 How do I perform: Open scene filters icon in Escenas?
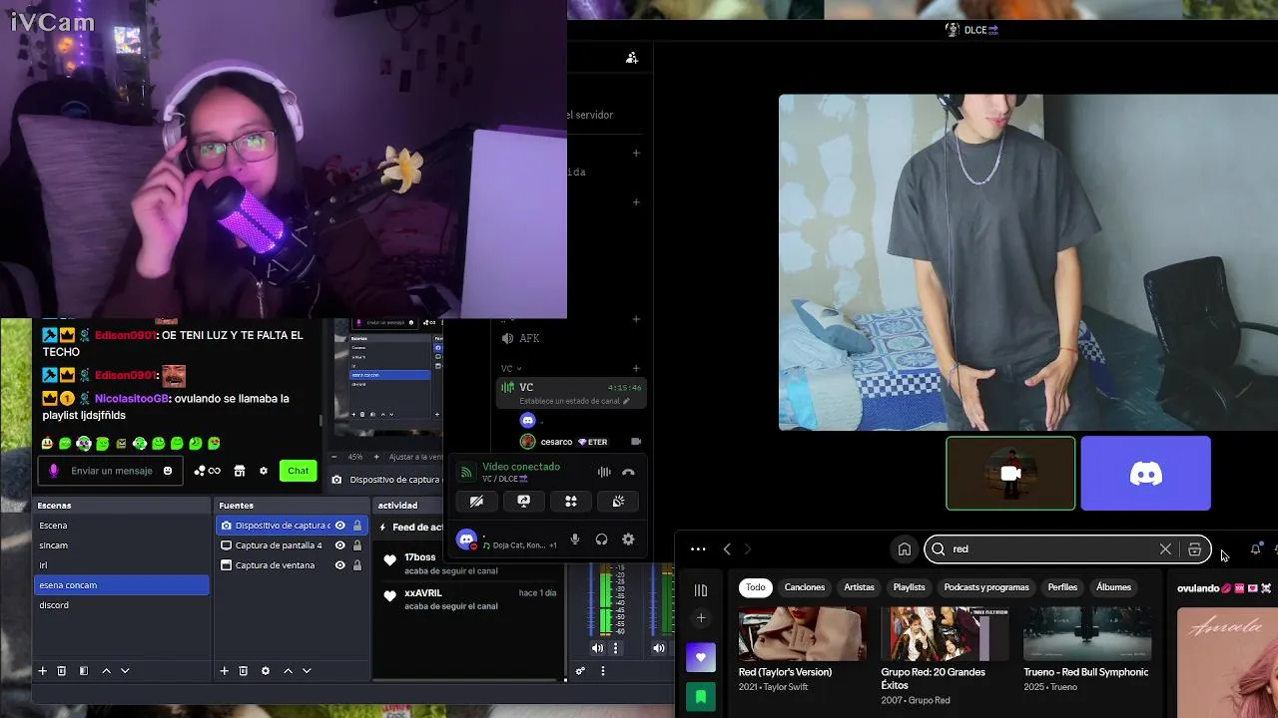tap(84, 671)
